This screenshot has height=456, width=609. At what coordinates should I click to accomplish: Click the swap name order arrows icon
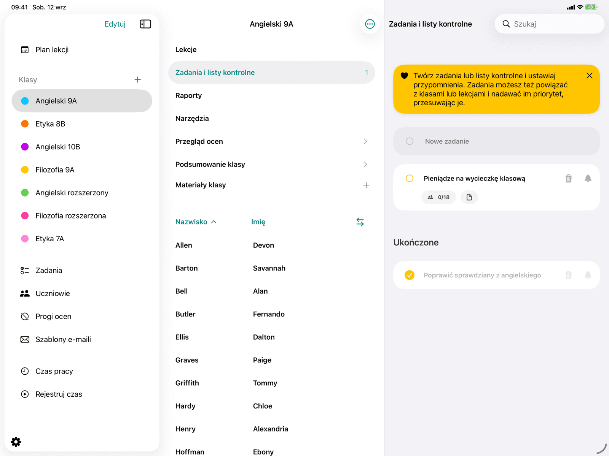click(360, 222)
